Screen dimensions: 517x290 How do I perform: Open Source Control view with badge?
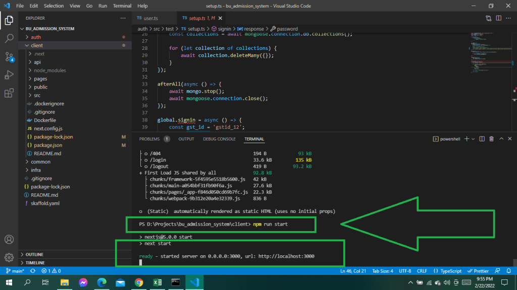[x=9, y=57]
